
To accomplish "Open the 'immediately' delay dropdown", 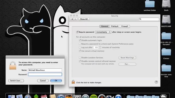I will (103, 32).
